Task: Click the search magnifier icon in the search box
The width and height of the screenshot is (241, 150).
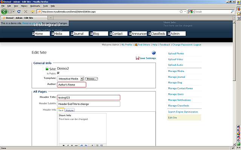Action: pyautogui.click(x=232, y=12)
